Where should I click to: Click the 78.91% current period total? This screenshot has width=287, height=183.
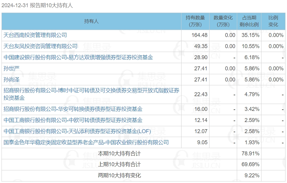[250, 154]
